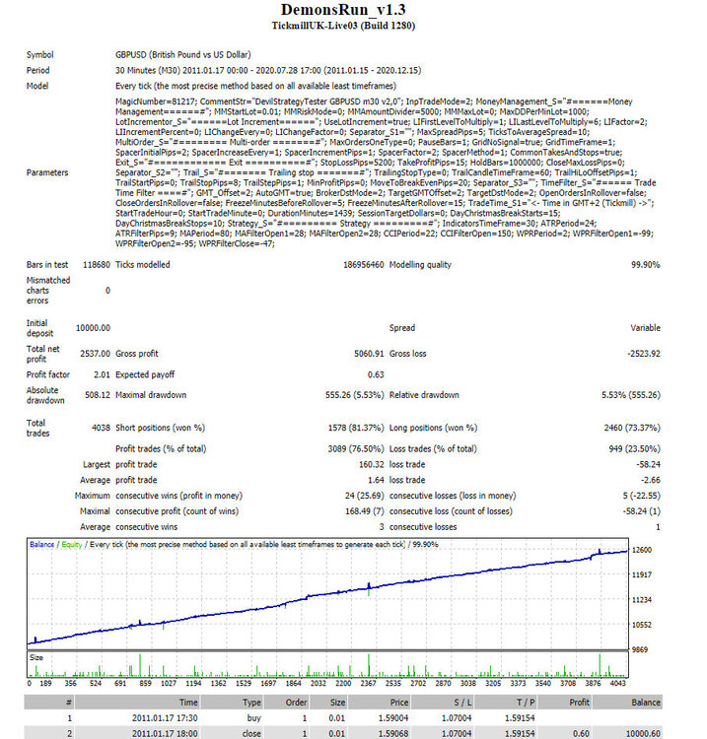The width and height of the screenshot is (707, 739).
Task: Click the Balance legend label in chart
Action: pos(42,544)
